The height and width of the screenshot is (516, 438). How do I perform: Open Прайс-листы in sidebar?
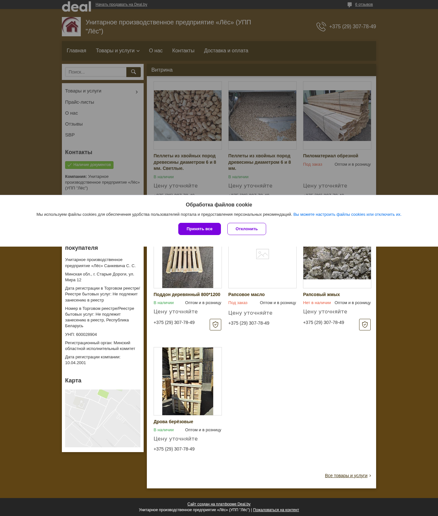tap(80, 102)
